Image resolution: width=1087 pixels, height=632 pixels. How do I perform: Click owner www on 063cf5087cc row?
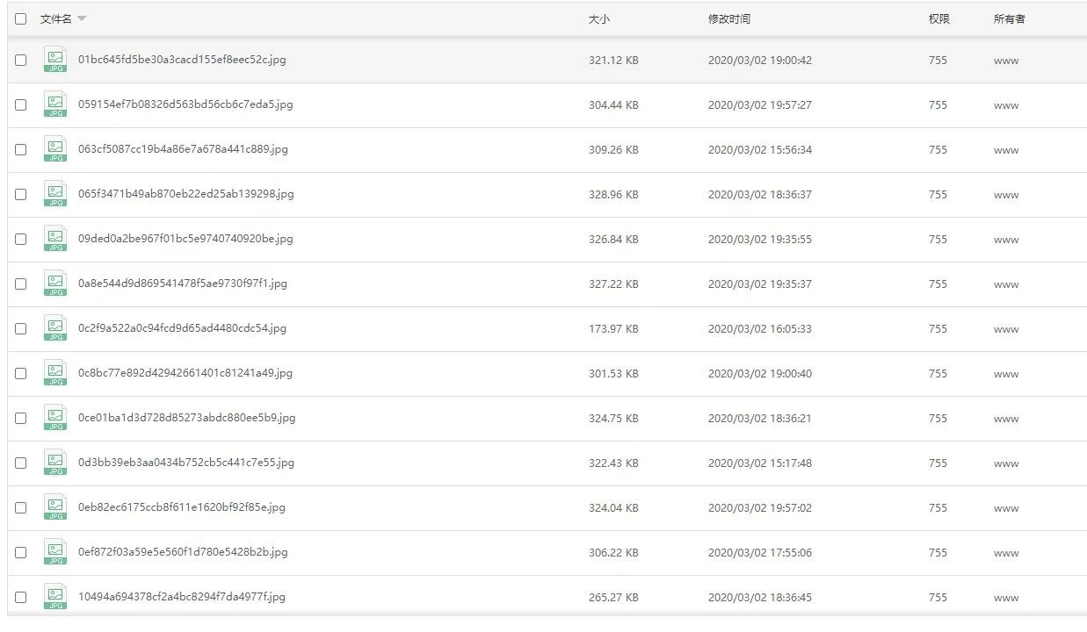pos(1006,150)
